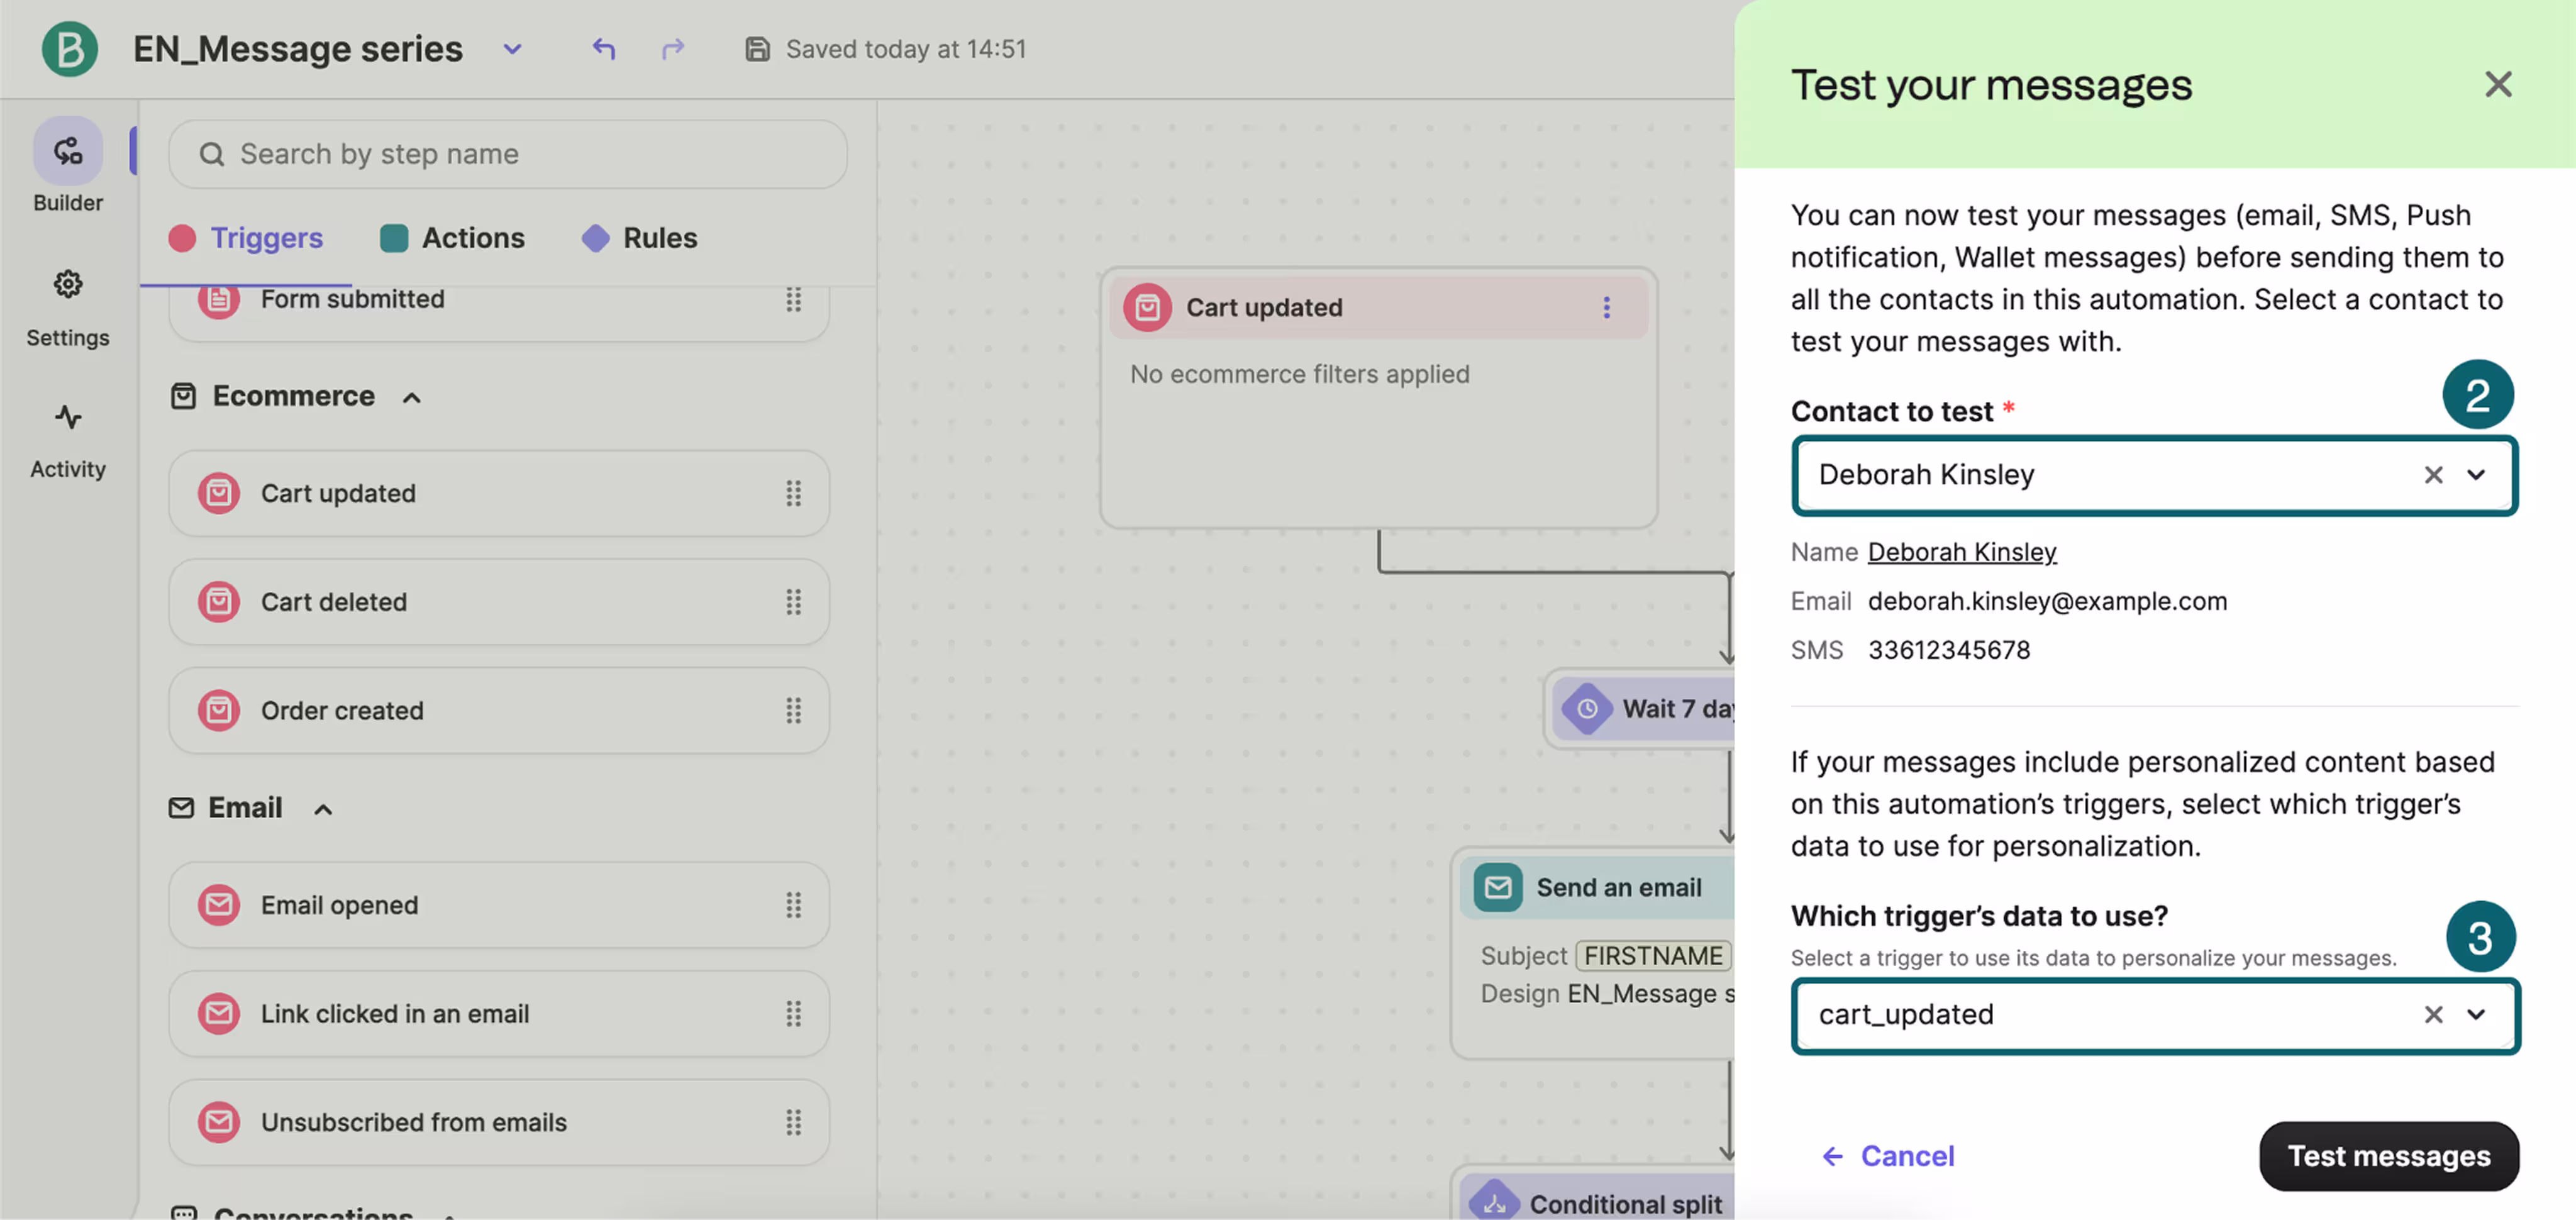Clear the Deborah Kinsley contact selection
The height and width of the screenshot is (1220, 2576).
click(2433, 475)
